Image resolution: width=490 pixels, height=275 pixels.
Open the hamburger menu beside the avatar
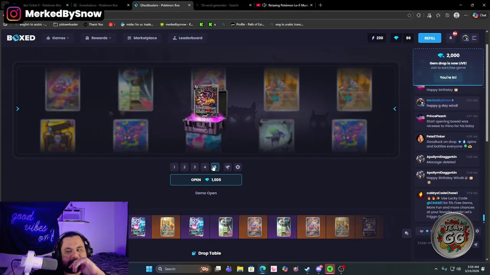click(474, 38)
